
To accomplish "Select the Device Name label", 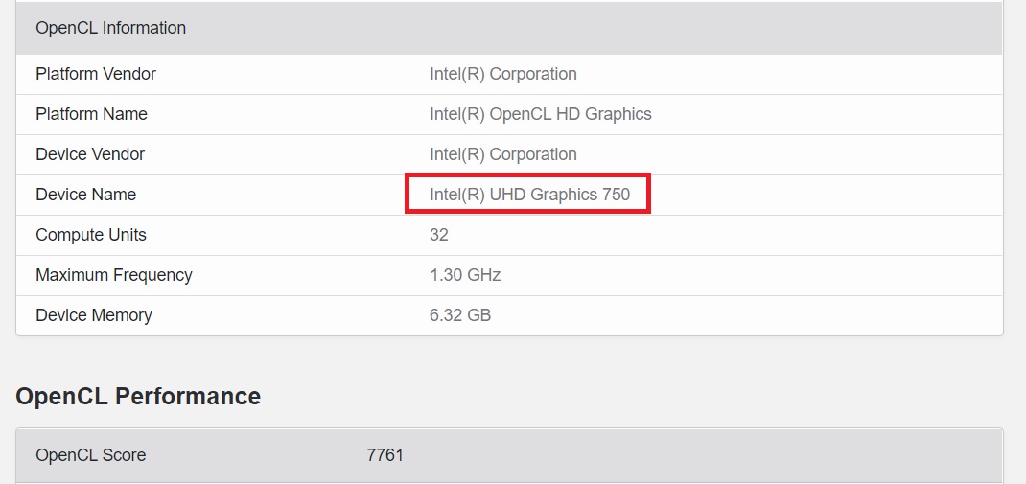I will (85, 195).
